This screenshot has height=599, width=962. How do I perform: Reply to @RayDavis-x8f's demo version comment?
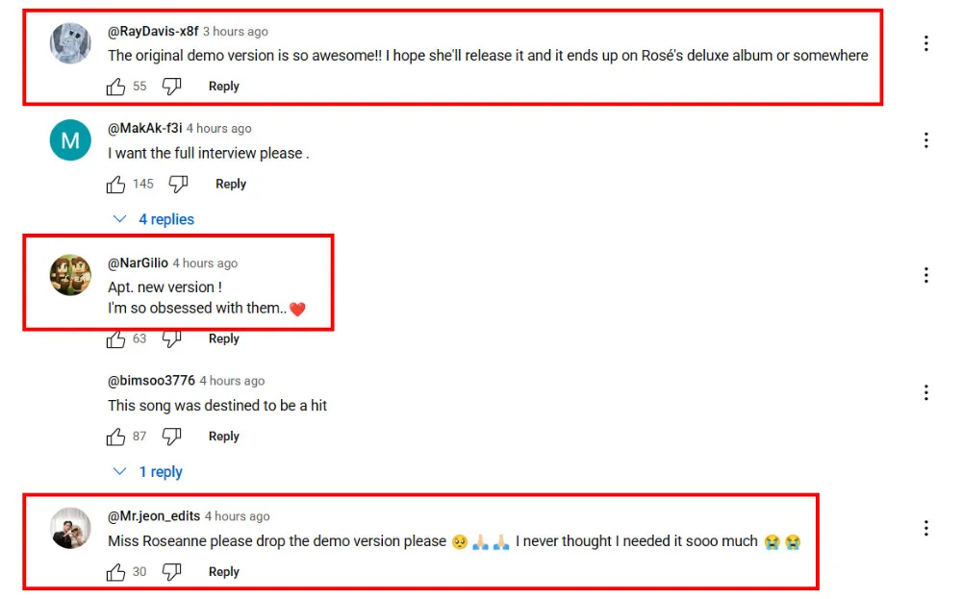coord(223,87)
